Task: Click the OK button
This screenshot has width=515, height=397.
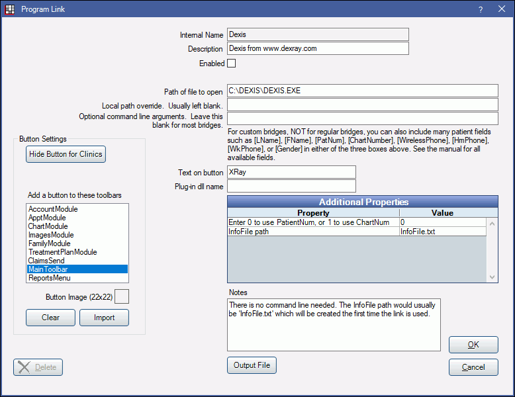Action: pyautogui.click(x=473, y=345)
